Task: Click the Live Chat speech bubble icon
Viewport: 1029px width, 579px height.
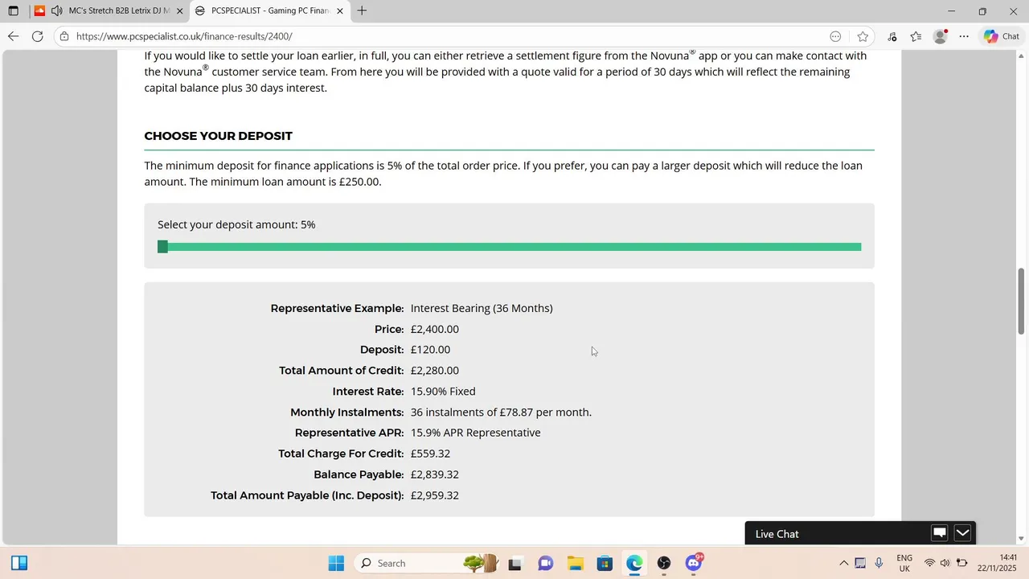Action: point(939,533)
